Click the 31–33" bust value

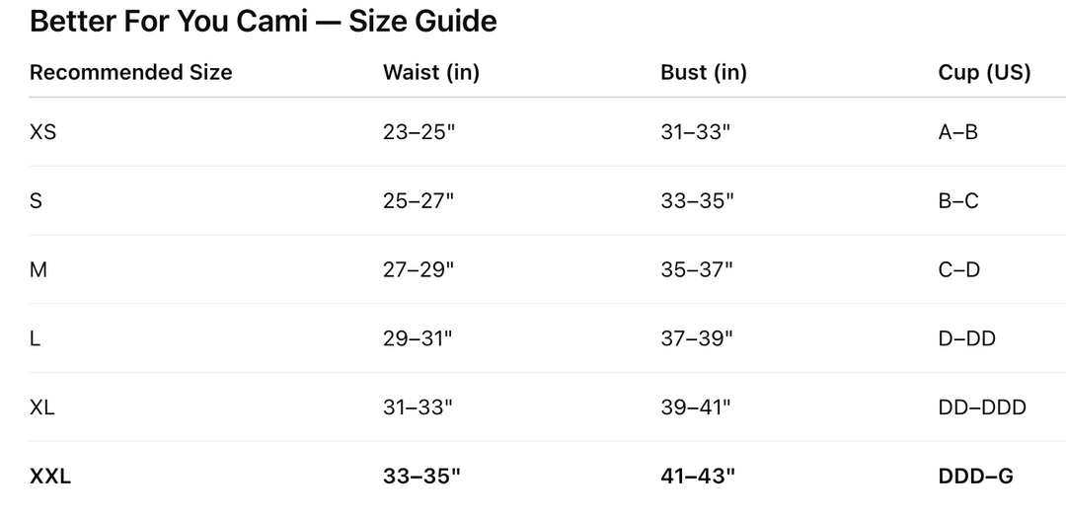pos(696,131)
